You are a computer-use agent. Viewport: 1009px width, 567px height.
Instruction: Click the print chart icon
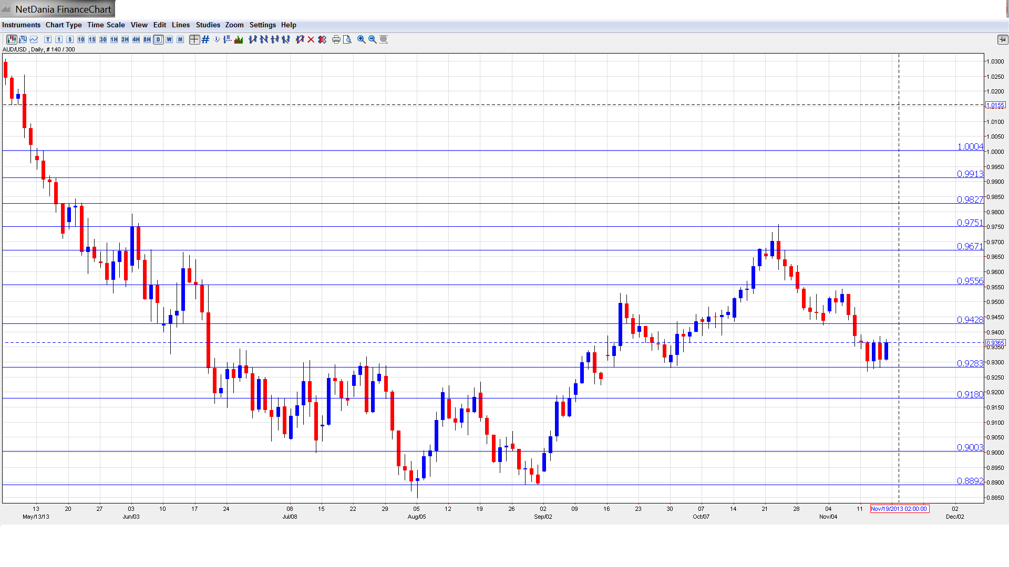point(336,39)
